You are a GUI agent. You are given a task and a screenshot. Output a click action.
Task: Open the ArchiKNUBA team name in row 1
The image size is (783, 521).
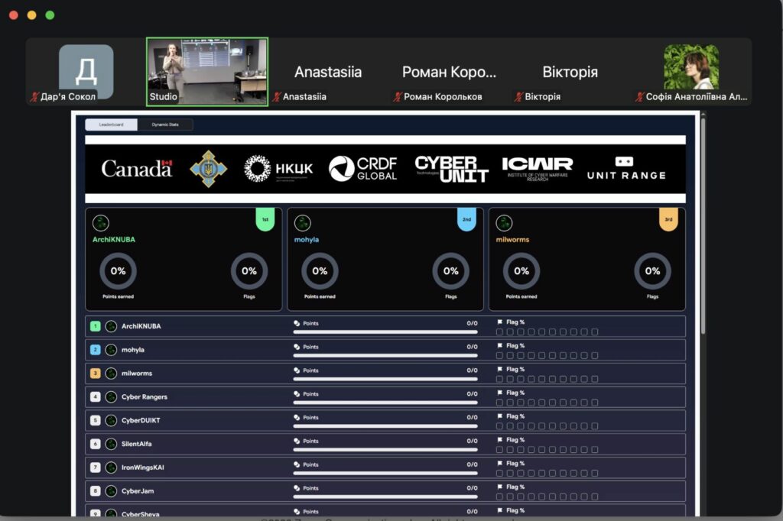click(141, 326)
